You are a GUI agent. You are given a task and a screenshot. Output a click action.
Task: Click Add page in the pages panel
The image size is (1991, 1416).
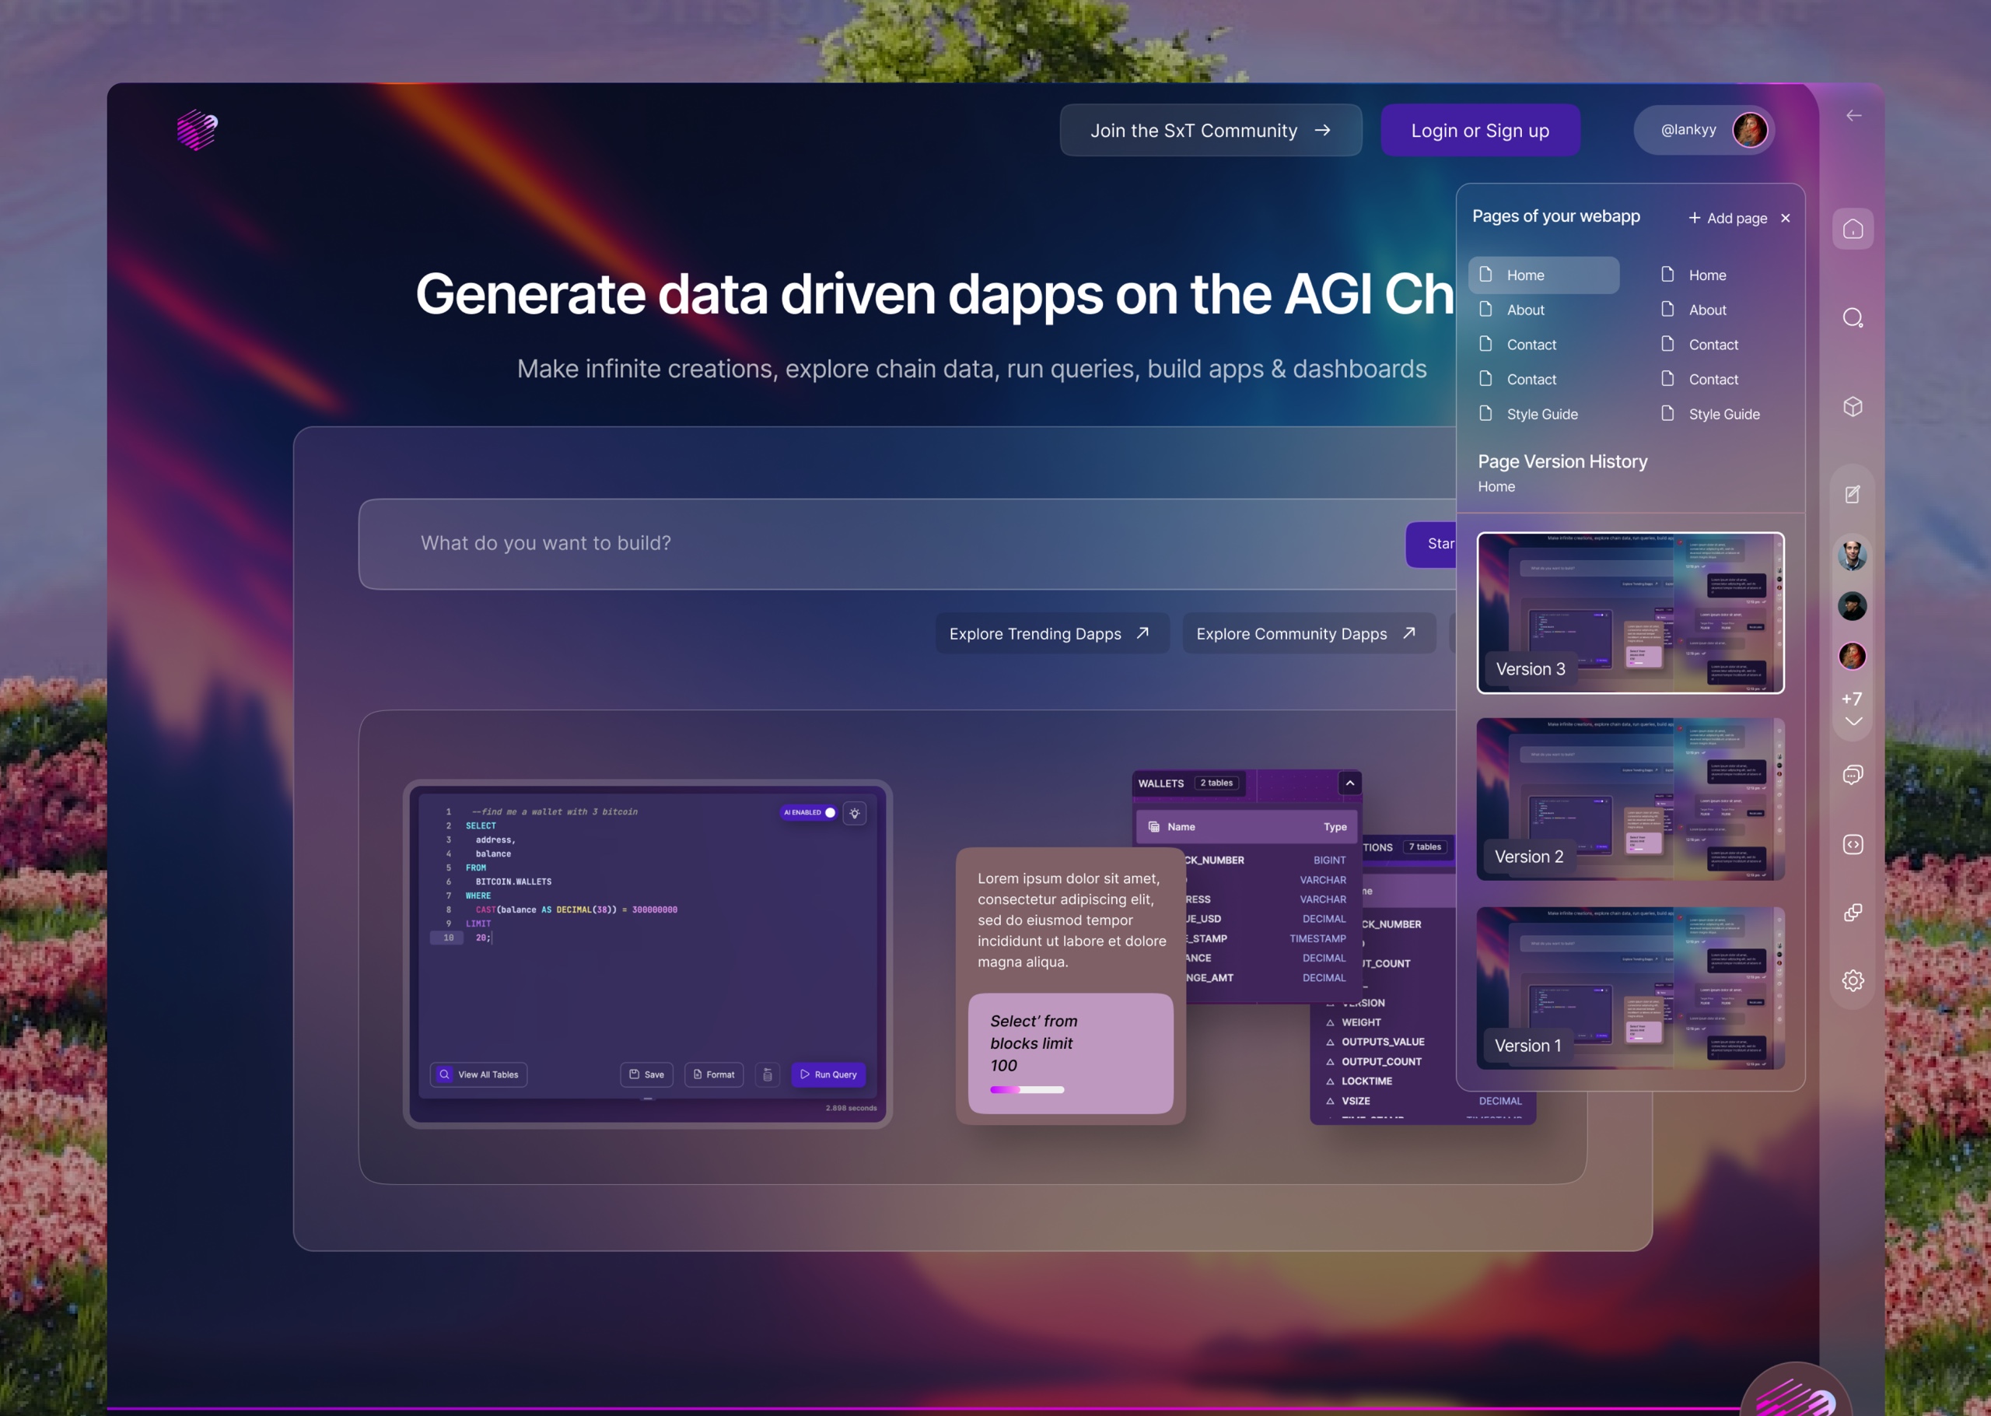pos(1727,218)
